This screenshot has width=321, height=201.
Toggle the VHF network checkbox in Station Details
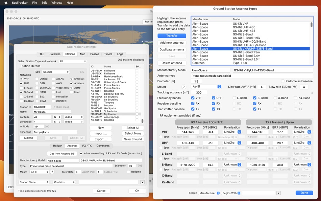click(x=21, y=79)
